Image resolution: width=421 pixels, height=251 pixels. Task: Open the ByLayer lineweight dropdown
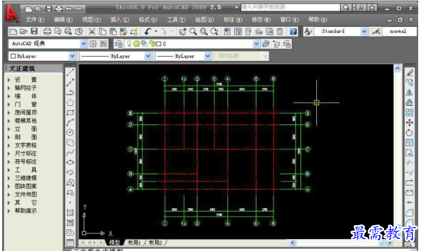[x=208, y=56]
